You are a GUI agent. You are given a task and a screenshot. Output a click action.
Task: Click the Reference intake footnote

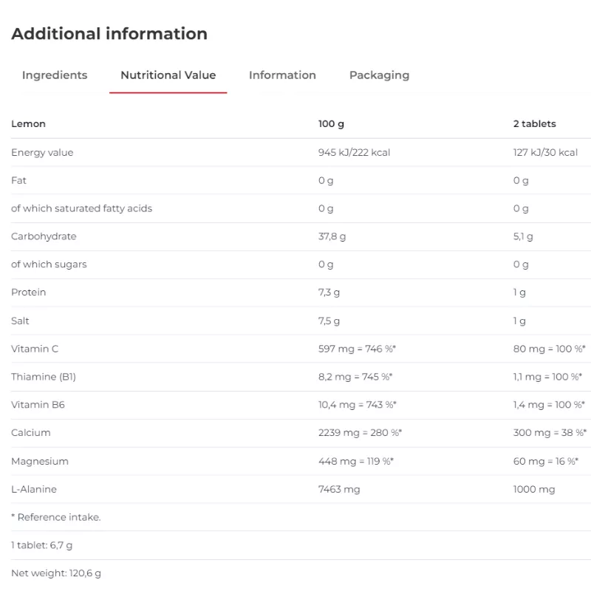coord(56,517)
